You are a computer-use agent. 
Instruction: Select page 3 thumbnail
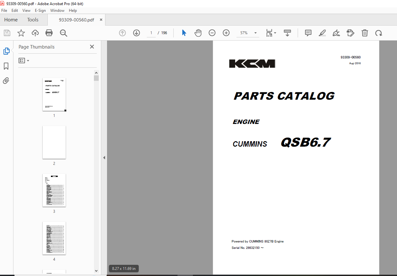pos(54,190)
